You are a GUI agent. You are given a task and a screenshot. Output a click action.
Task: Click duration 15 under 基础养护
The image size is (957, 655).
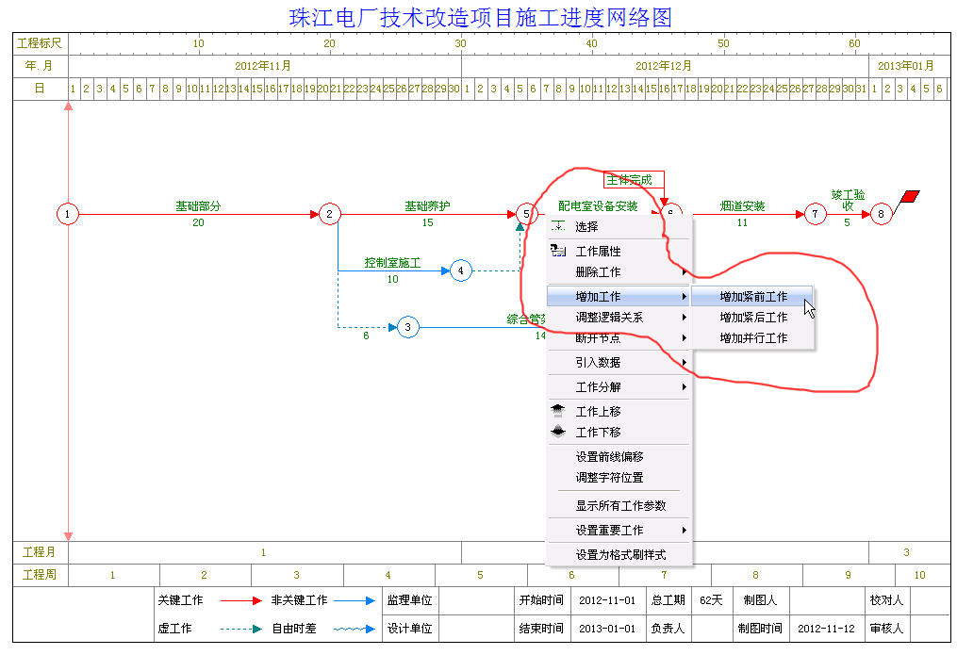[x=427, y=222]
